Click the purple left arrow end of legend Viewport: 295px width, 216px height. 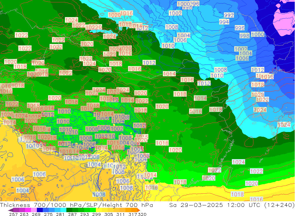click(11, 210)
